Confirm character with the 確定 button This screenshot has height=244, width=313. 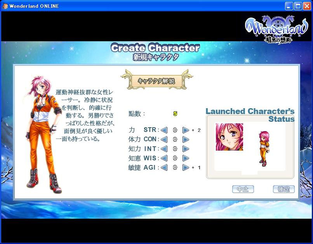point(283,189)
